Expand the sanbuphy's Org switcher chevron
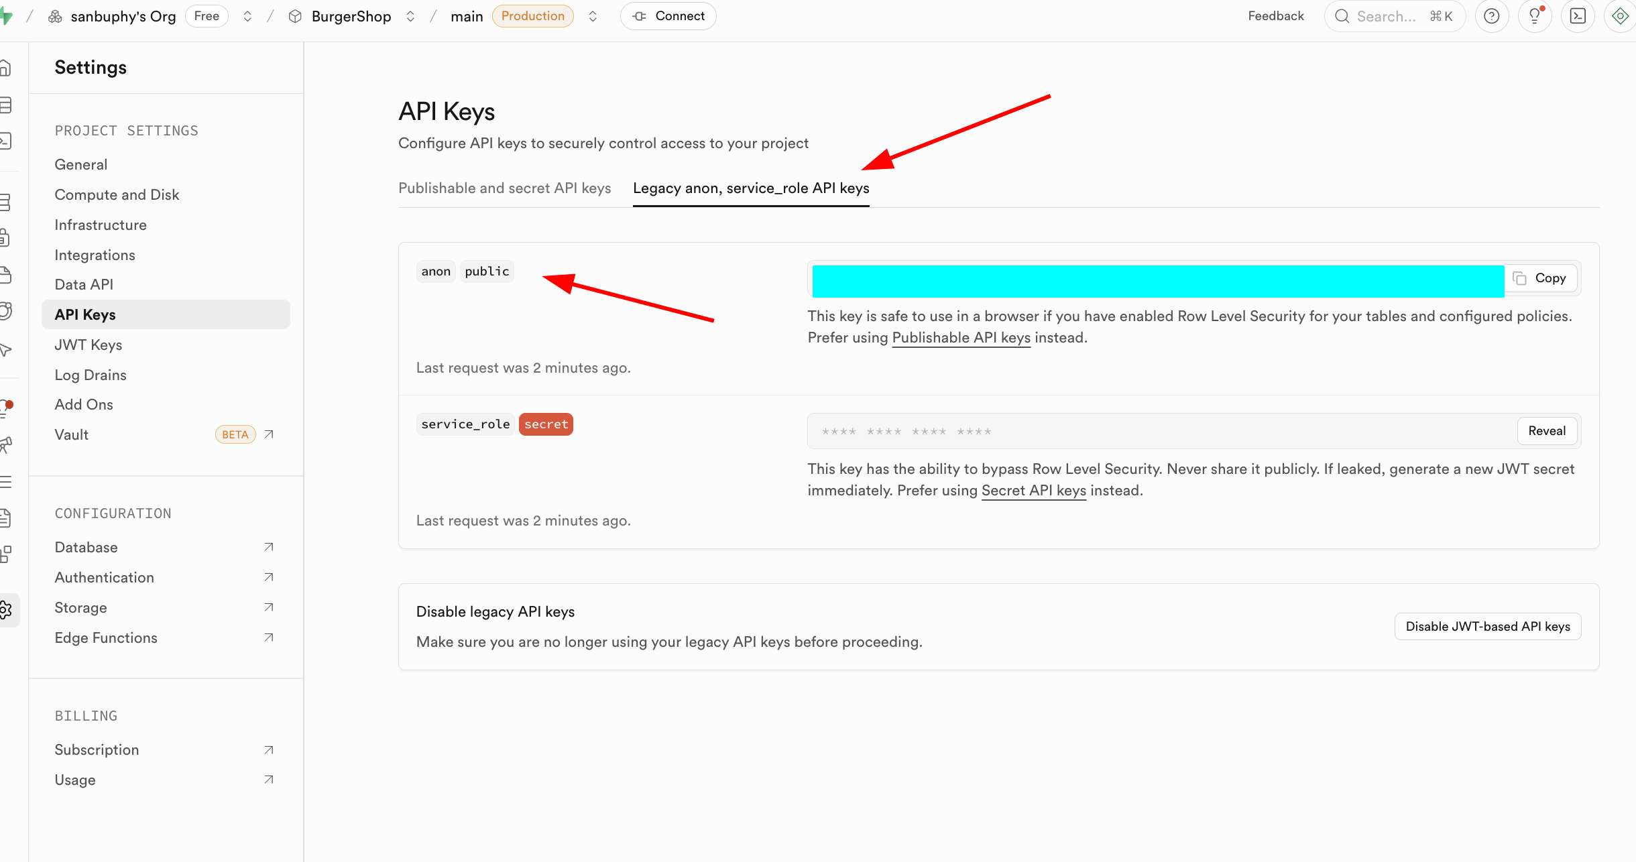 [x=247, y=16]
